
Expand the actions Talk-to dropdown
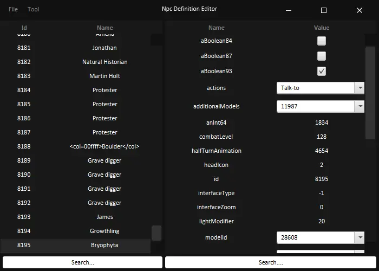(x=360, y=88)
